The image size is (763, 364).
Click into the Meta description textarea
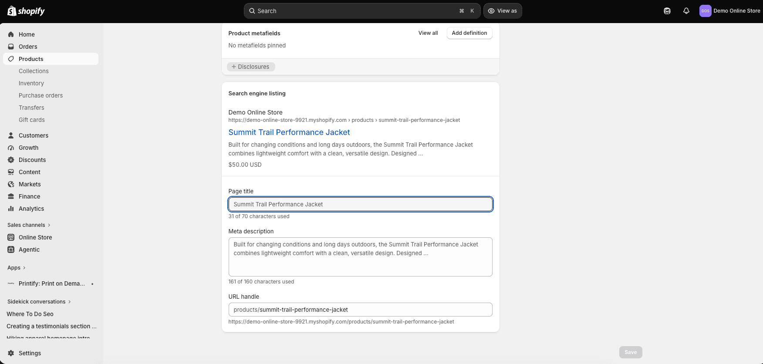361,257
